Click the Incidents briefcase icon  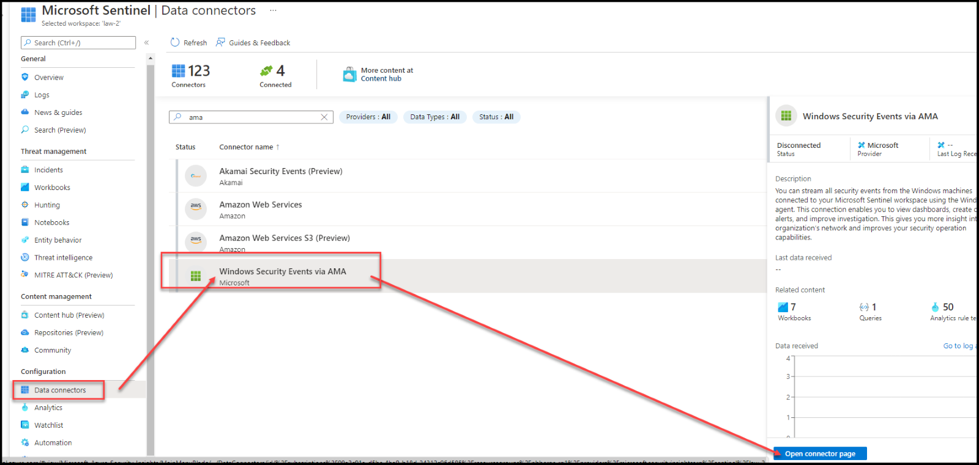pos(25,170)
